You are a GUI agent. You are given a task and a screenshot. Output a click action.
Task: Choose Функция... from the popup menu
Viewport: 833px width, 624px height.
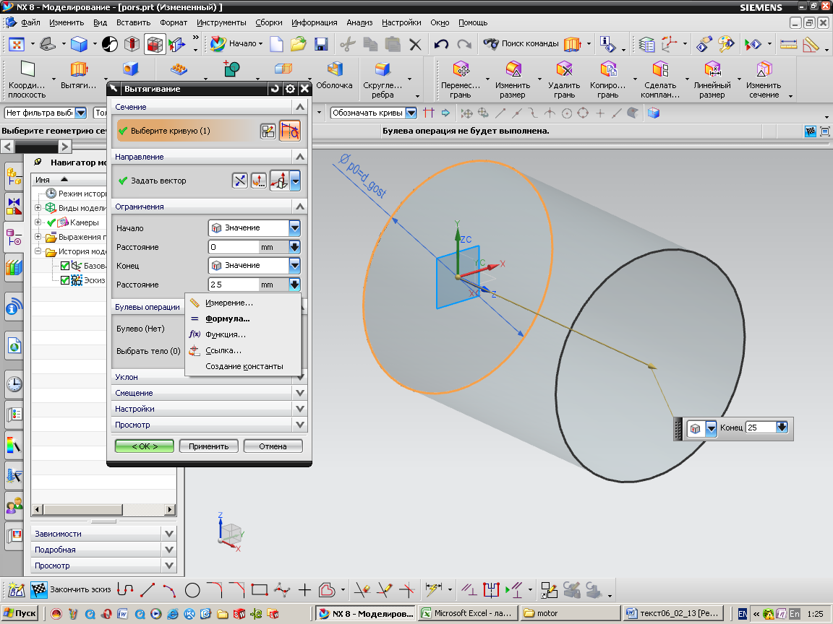243,335
